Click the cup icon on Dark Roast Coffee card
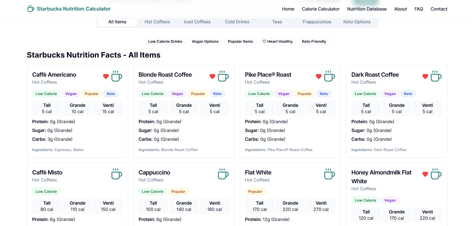 [x=436, y=76]
